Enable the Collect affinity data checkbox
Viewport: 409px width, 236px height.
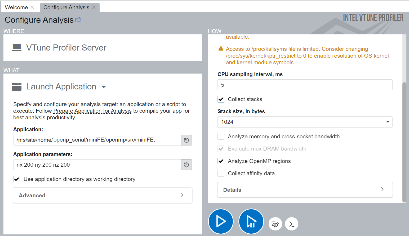click(x=221, y=173)
